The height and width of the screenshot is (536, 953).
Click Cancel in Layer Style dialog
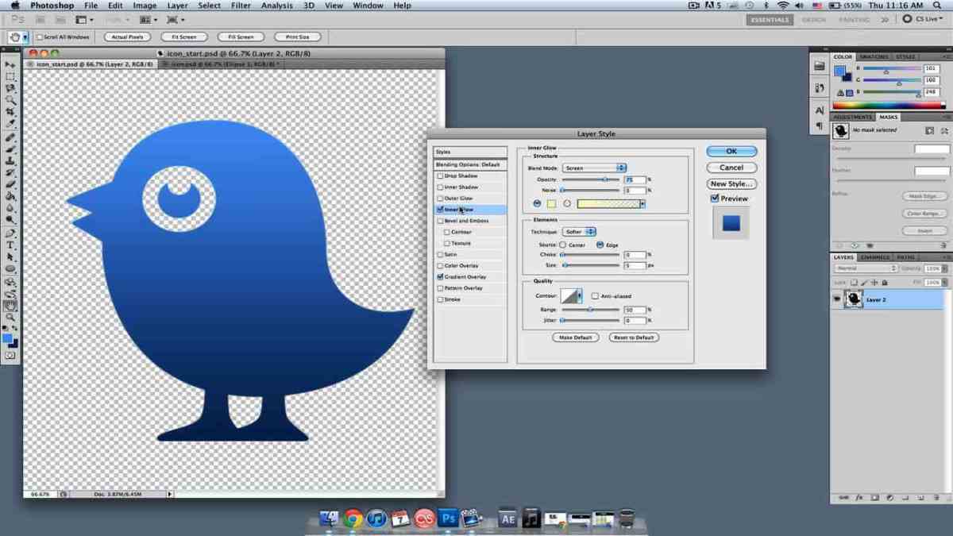point(731,168)
